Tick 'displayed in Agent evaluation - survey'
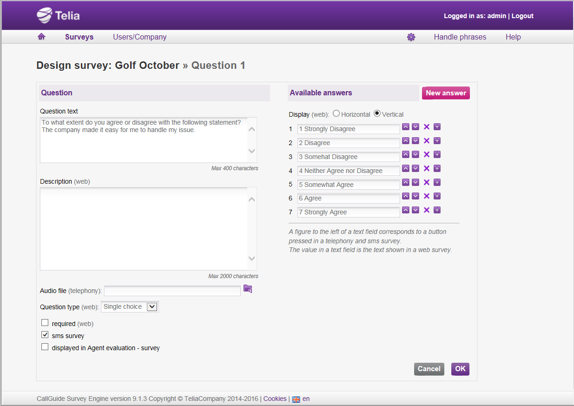 tap(45, 347)
